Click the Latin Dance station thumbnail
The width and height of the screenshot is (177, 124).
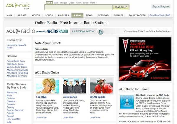[x=74, y=86]
